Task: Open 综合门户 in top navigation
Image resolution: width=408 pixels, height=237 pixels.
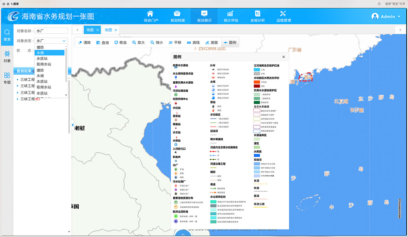Action: 151,16
